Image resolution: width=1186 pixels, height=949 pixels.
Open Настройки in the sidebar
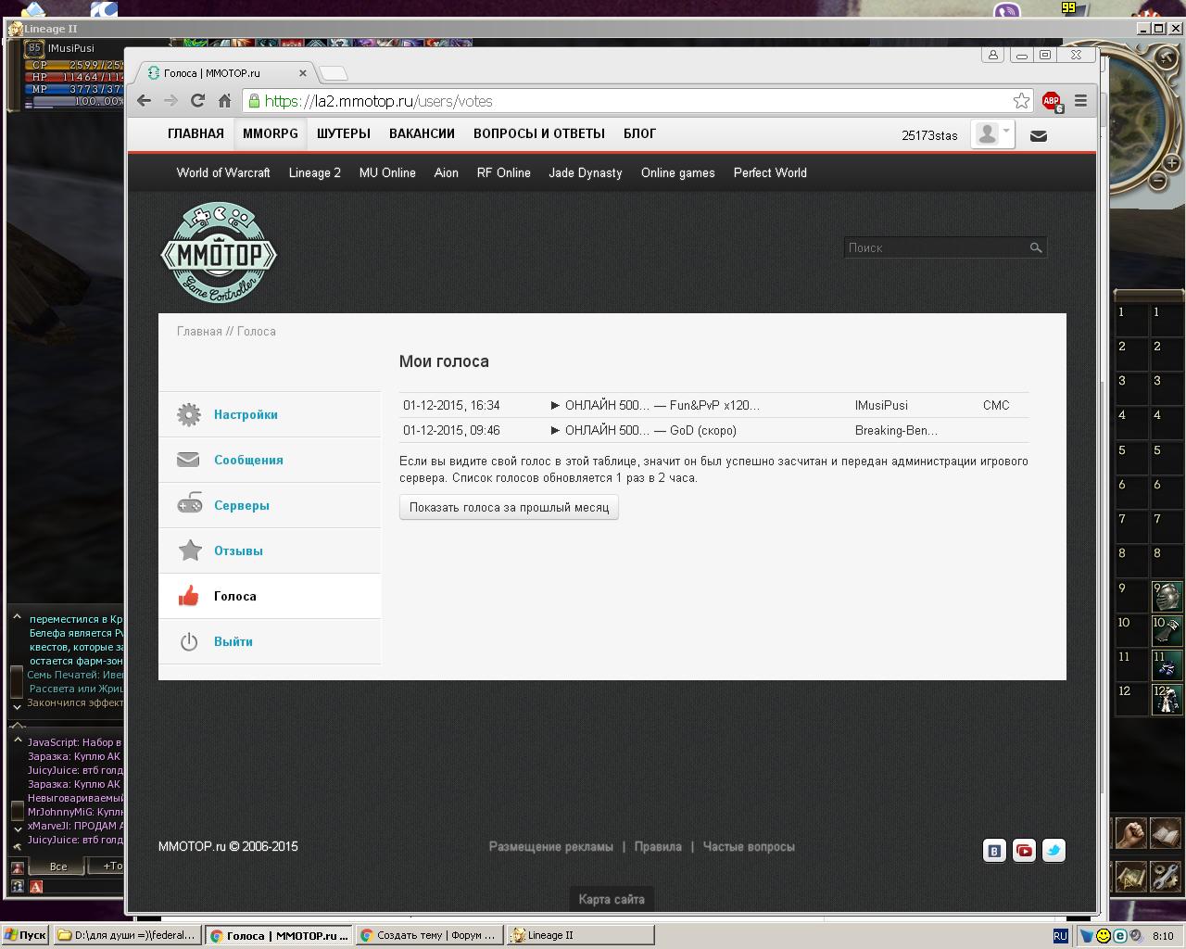coord(246,414)
